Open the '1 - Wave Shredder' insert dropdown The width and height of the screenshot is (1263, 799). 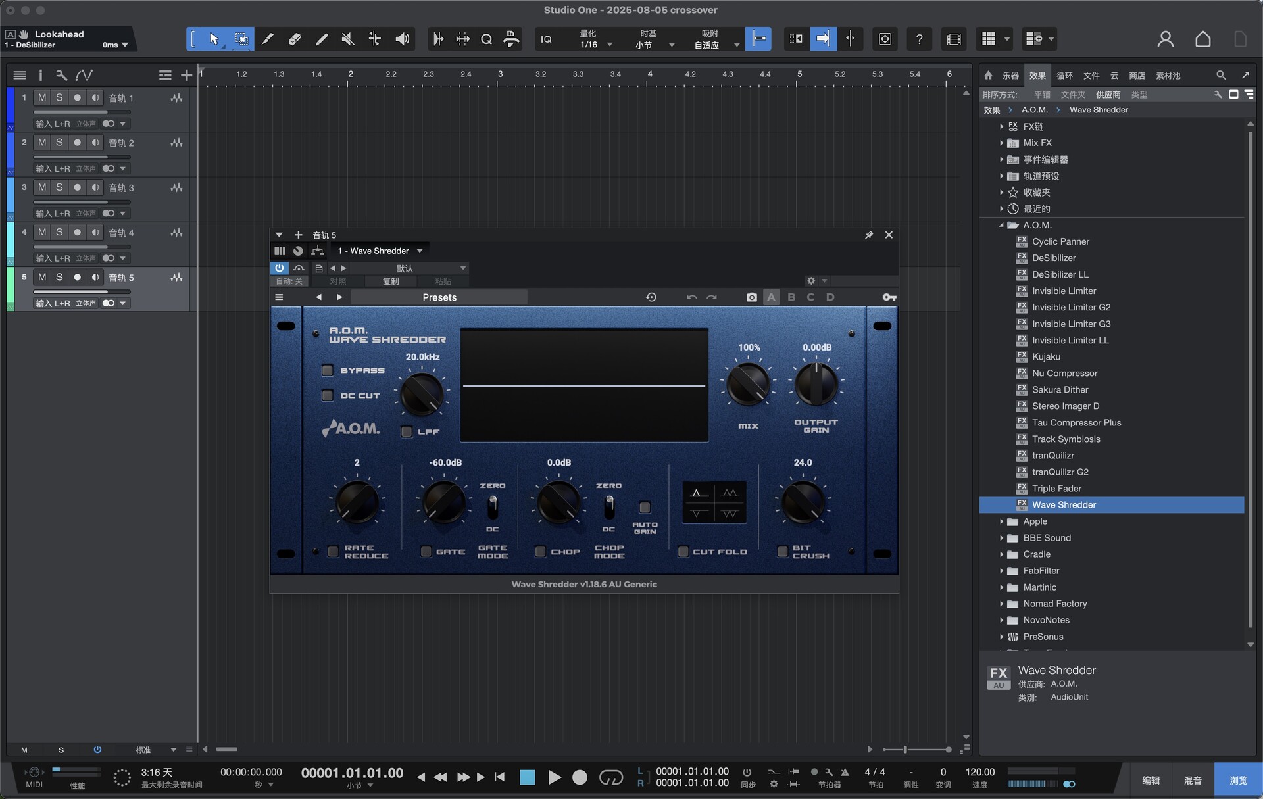coord(380,251)
